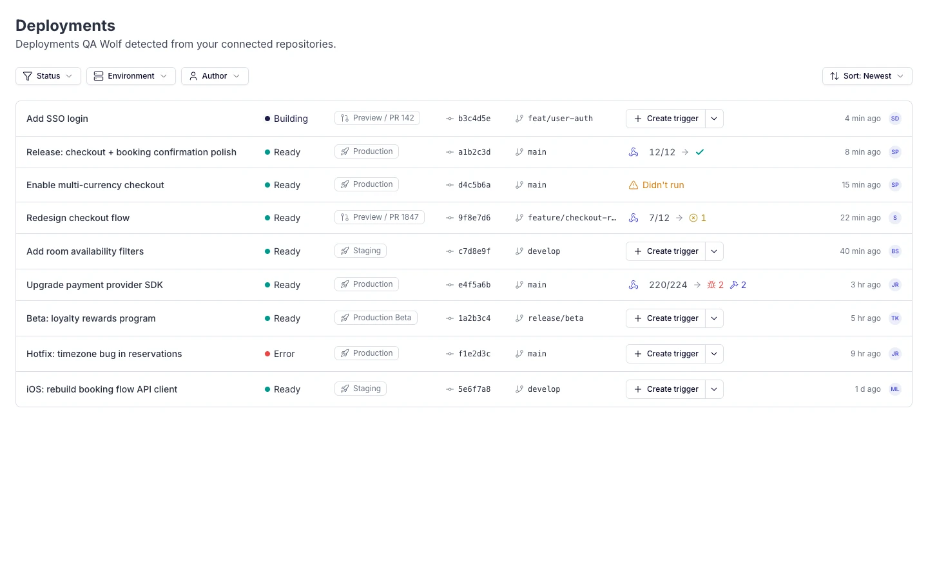
Task: Click the green checkmark on Release: checkout row
Action: tap(700, 152)
